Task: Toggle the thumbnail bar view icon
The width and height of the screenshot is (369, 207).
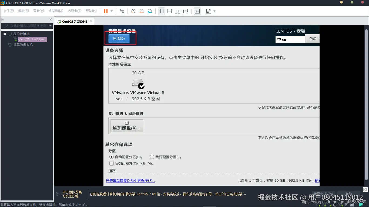Action: (169, 11)
